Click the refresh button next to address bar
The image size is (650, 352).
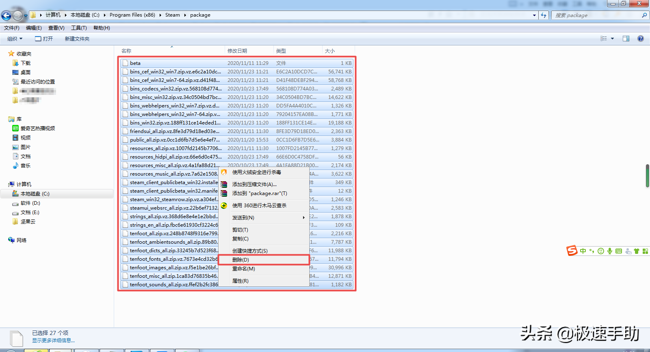point(544,15)
